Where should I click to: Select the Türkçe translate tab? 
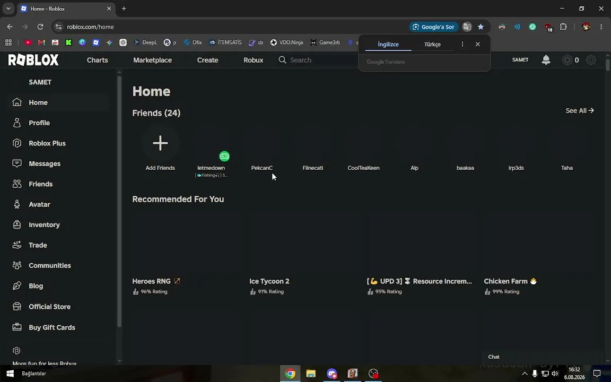(432, 44)
